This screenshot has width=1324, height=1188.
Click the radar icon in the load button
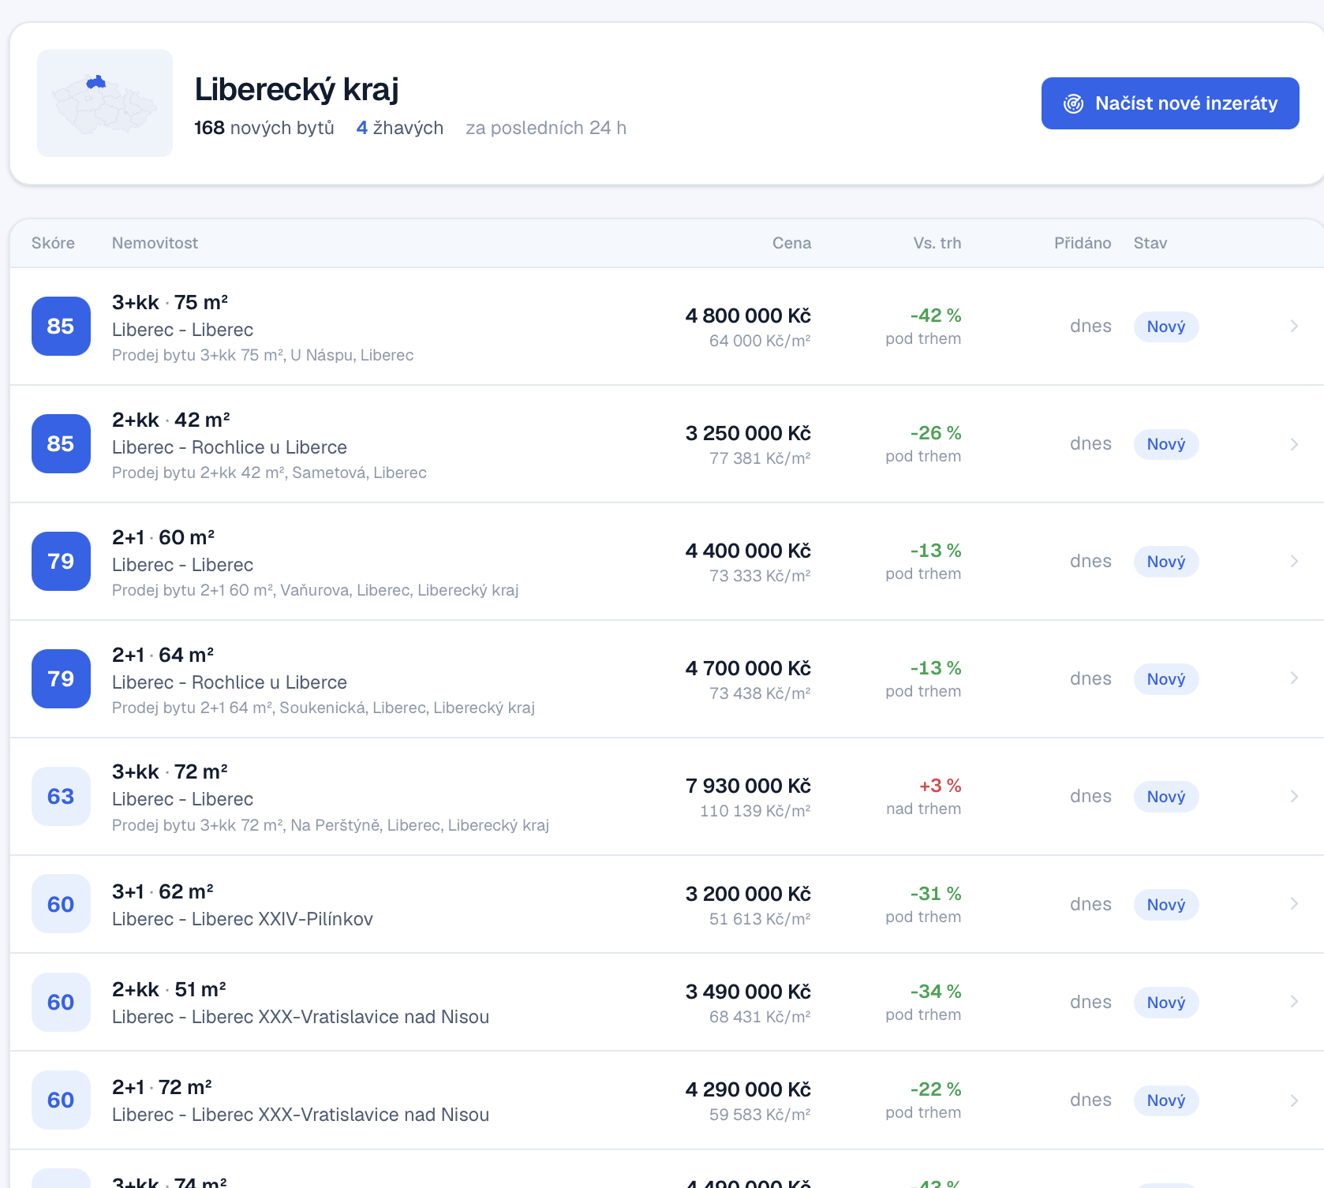[x=1073, y=103]
